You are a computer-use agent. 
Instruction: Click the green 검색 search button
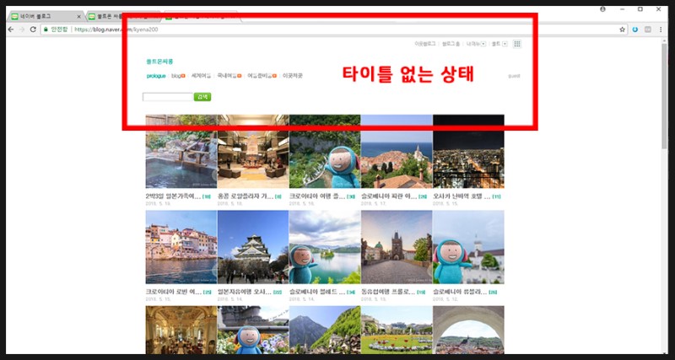202,97
